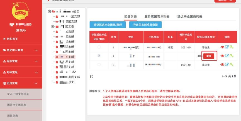The image size is (241, 121).
Task: Click the root 团委 folder icon
Action: [x=53, y=11]
